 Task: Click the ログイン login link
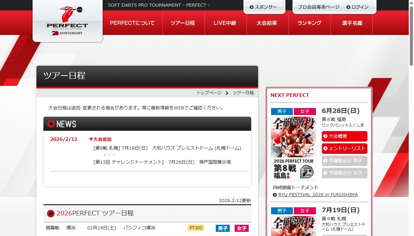[x=357, y=7]
